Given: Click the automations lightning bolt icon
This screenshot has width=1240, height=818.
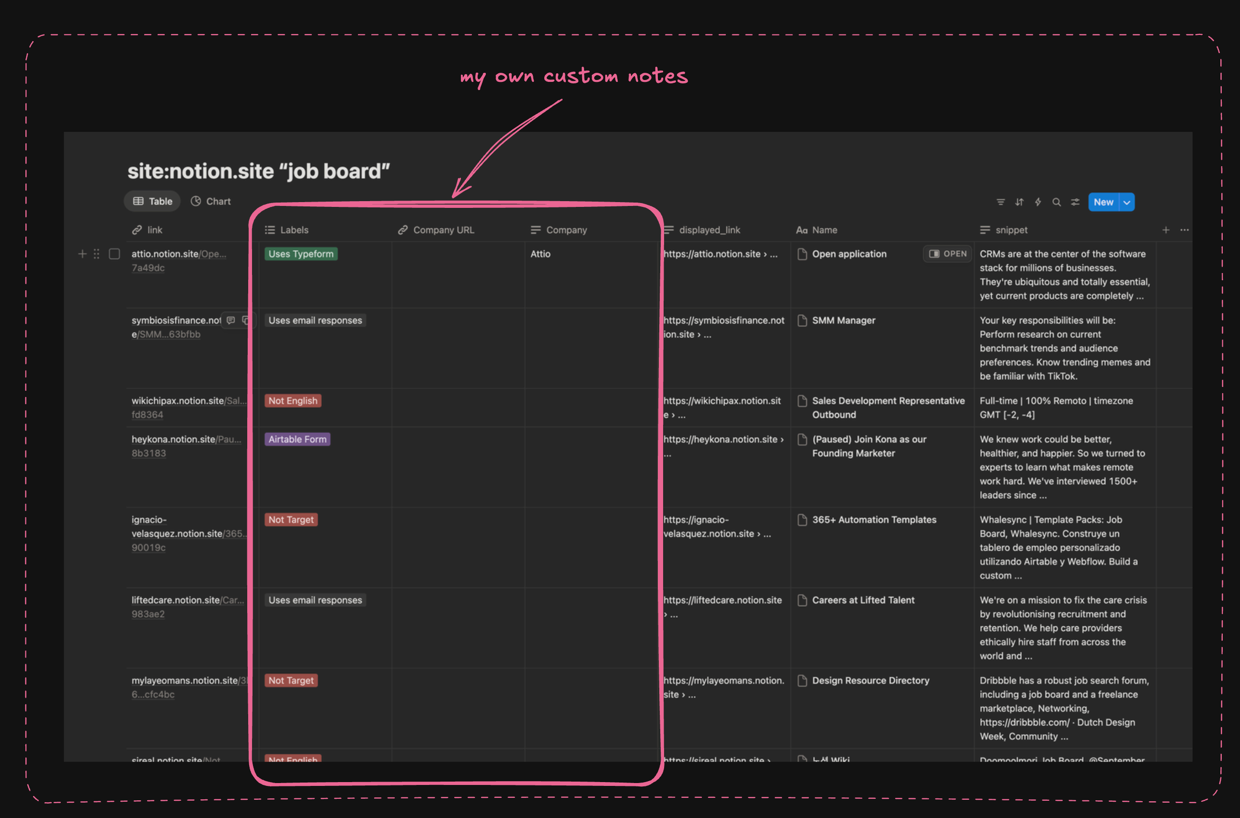Looking at the screenshot, I should (x=1037, y=202).
